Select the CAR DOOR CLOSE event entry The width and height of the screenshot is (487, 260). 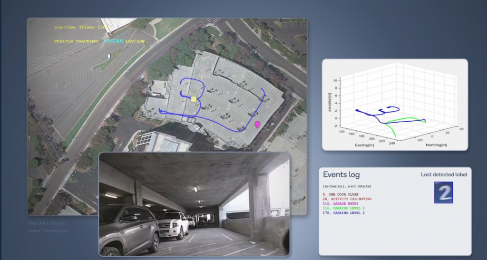tap(343, 194)
